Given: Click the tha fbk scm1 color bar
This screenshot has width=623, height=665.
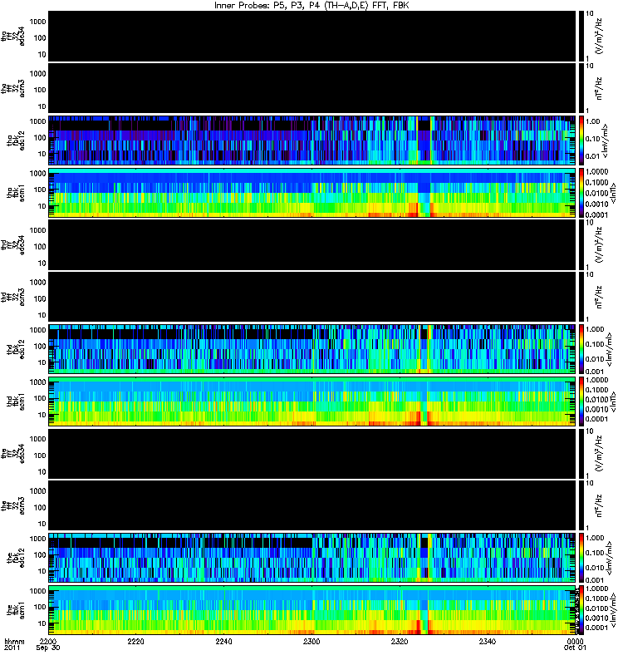Looking at the screenshot, I should pyautogui.click(x=581, y=192).
